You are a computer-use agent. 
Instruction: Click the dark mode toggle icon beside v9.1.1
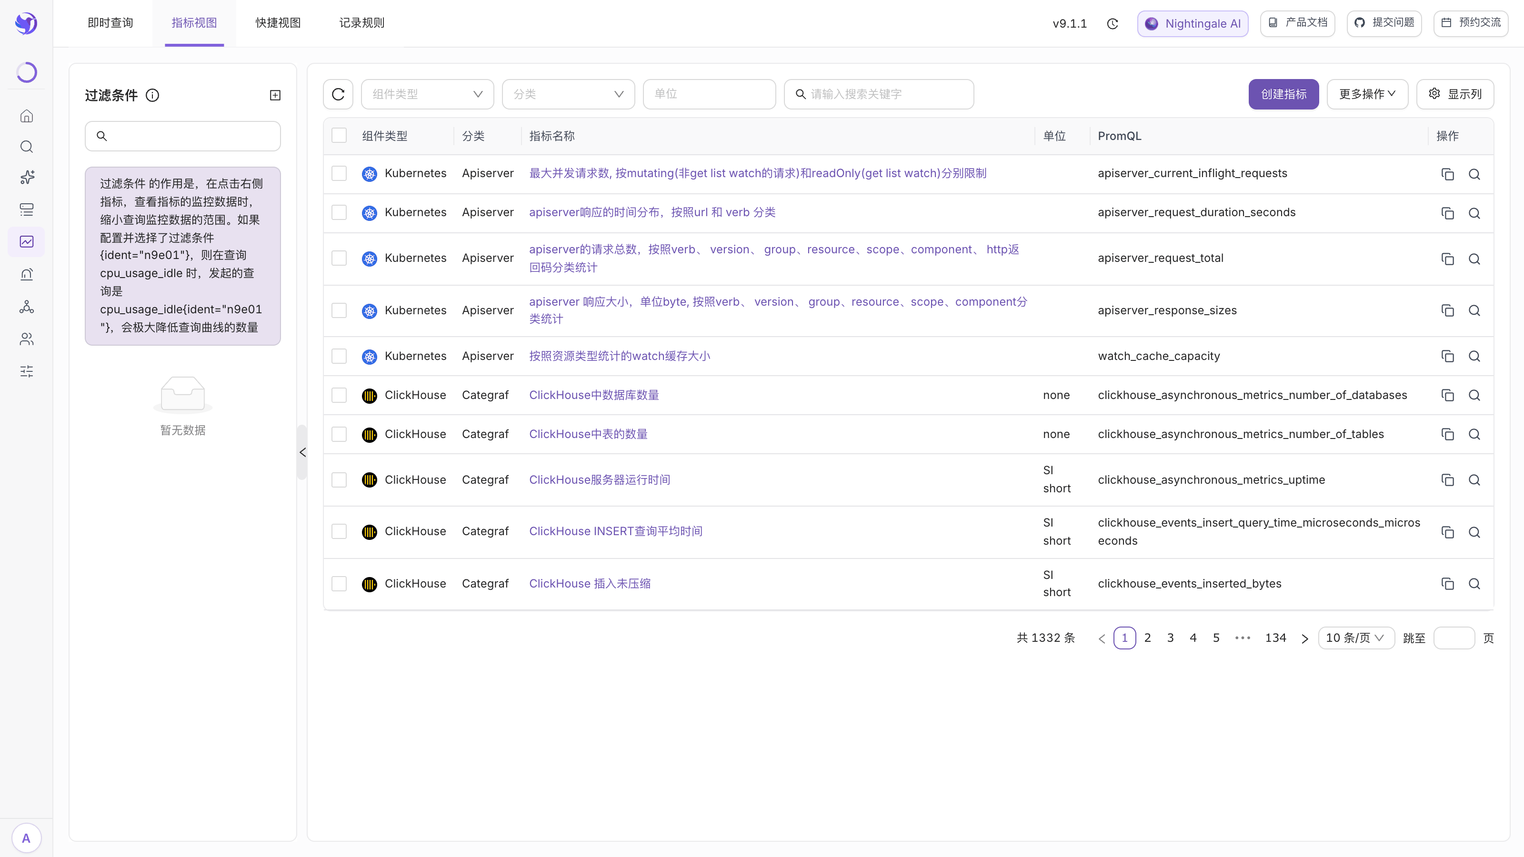1112,24
